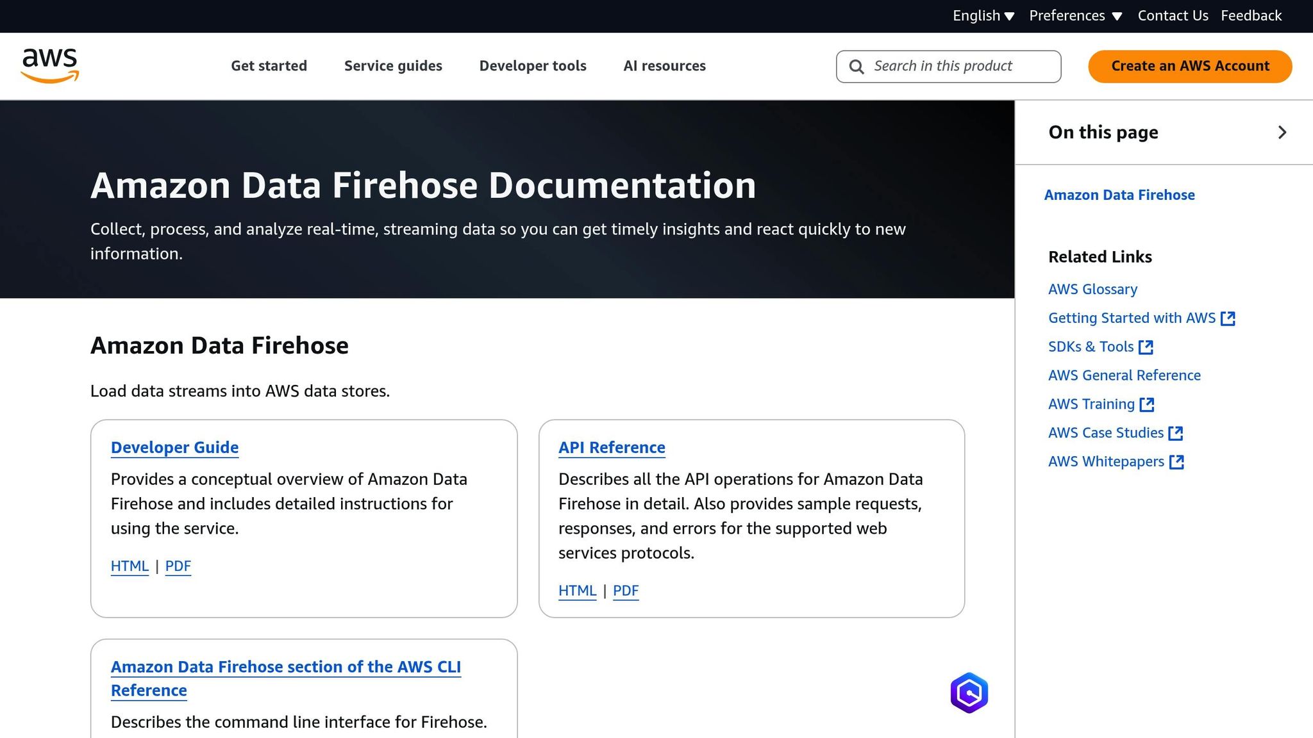Open the AI resources menu
The width and height of the screenshot is (1313, 738).
pos(664,66)
